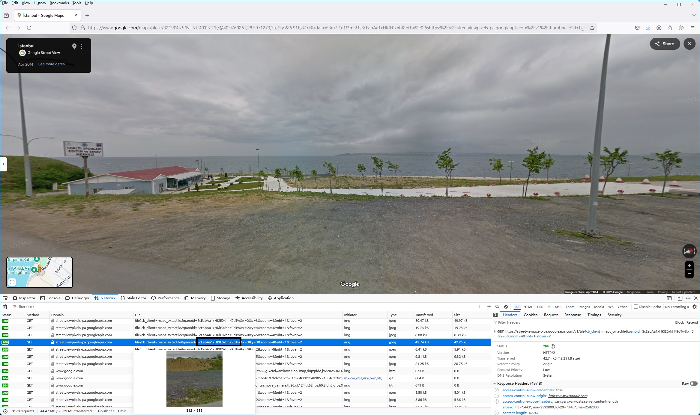Toggle Raw response headers switch
Viewport: 700px width, 415px height.
click(693, 384)
